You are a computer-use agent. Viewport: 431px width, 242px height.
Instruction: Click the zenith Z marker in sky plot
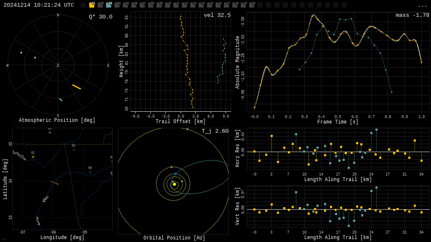[x=58, y=66]
